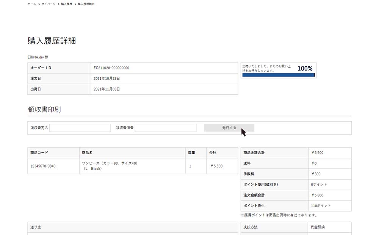Go to 購入履歴 in the breadcrumb

click(x=67, y=4)
